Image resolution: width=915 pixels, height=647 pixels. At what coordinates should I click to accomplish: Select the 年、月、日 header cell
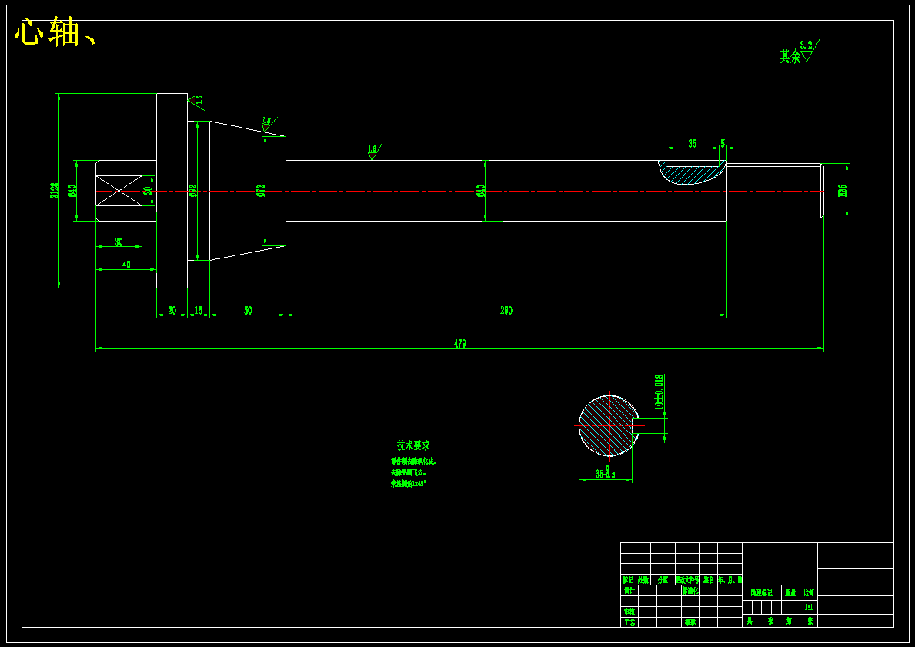730,580
